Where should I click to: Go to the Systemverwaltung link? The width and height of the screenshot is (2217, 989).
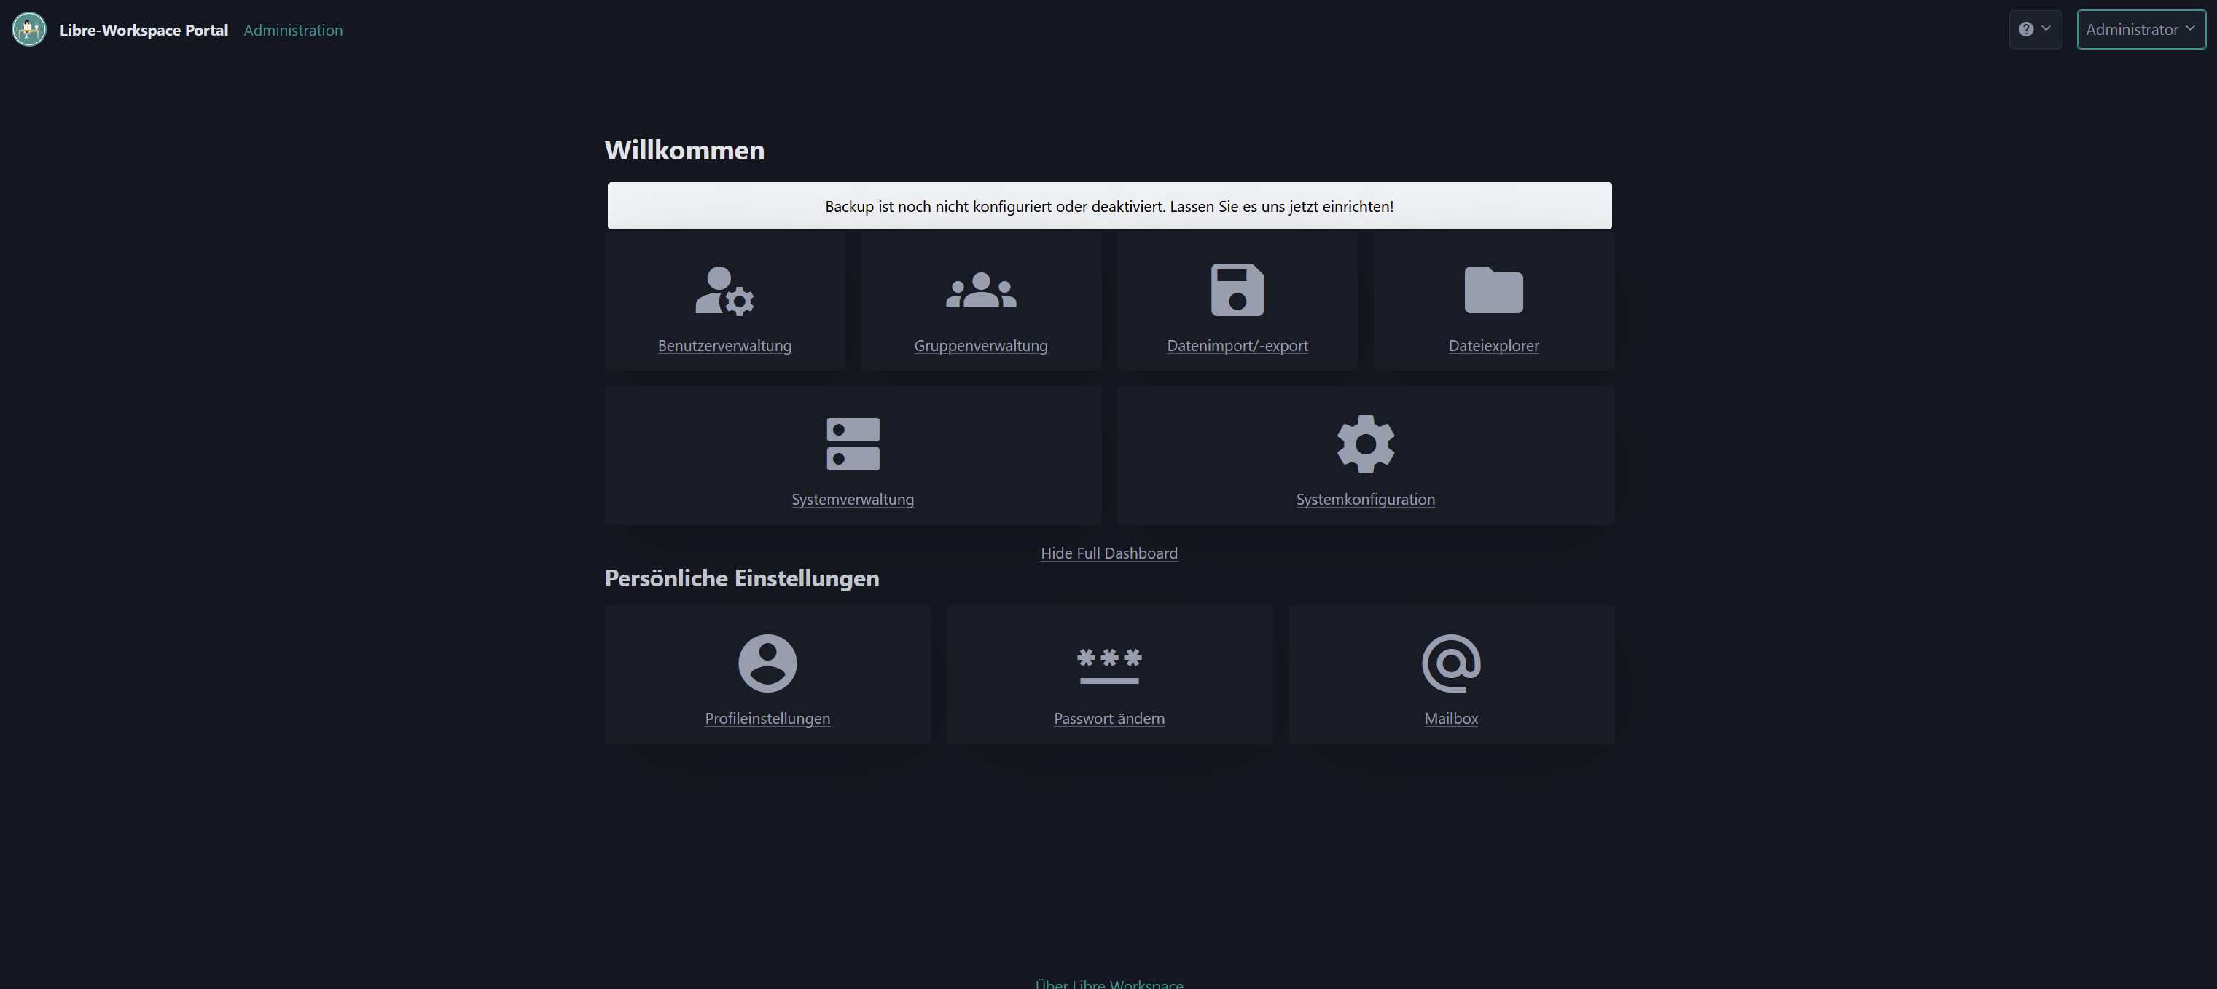tap(853, 500)
